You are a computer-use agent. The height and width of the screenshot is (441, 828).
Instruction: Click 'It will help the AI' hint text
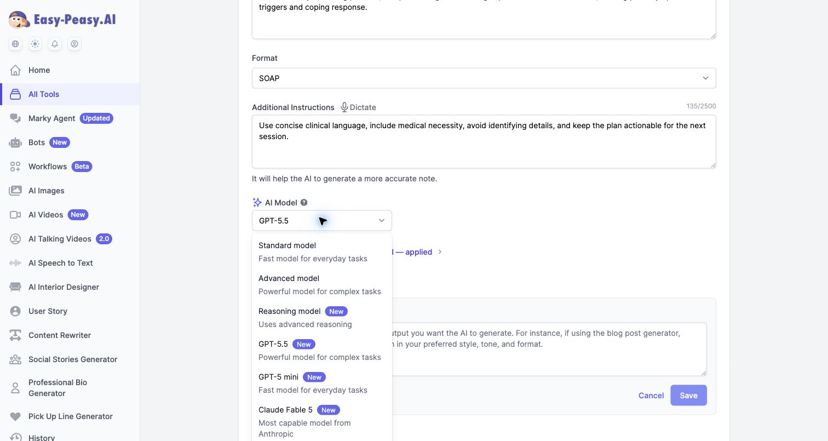pyautogui.click(x=344, y=179)
